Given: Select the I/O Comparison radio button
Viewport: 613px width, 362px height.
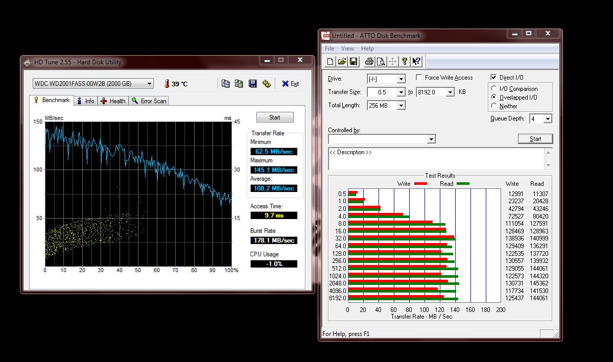Looking at the screenshot, I should [x=494, y=89].
